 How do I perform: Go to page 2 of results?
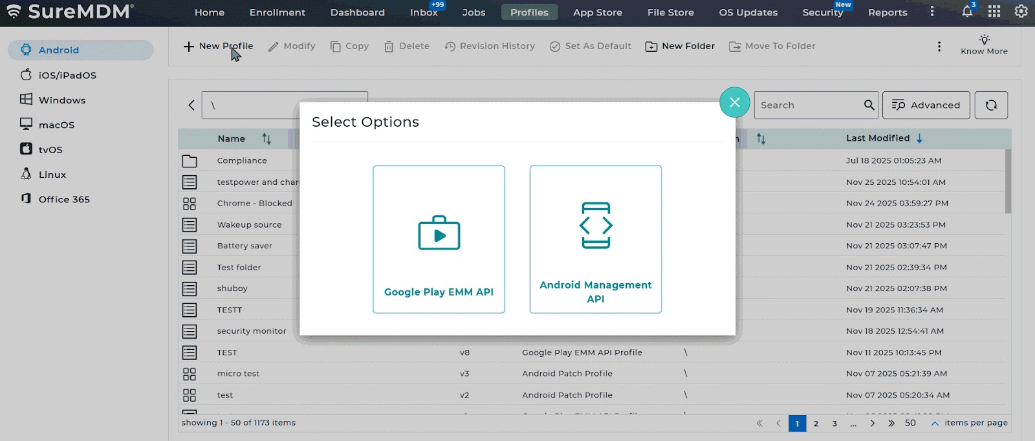(x=816, y=424)
